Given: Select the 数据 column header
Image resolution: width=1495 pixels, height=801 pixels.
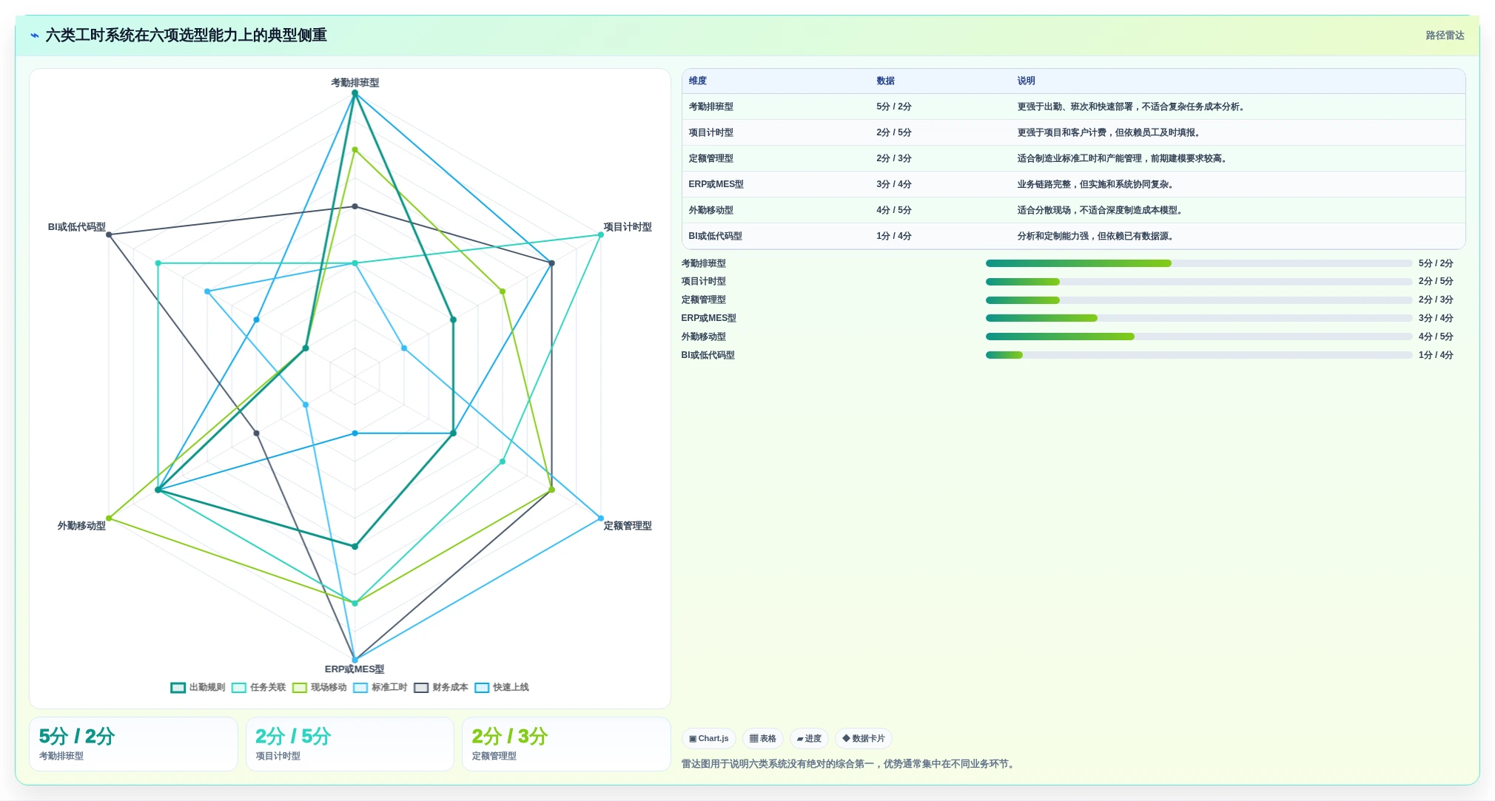Looking at the screenshot, I should 885,81.
